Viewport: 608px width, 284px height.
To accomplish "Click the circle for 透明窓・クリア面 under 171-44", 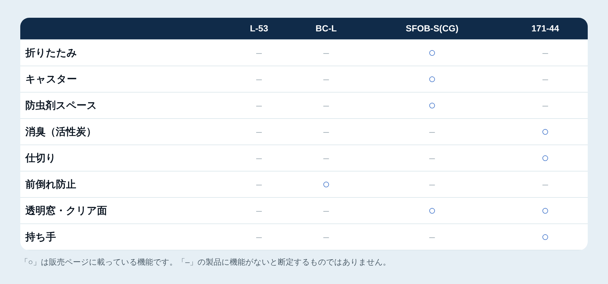I will point(545,211).
